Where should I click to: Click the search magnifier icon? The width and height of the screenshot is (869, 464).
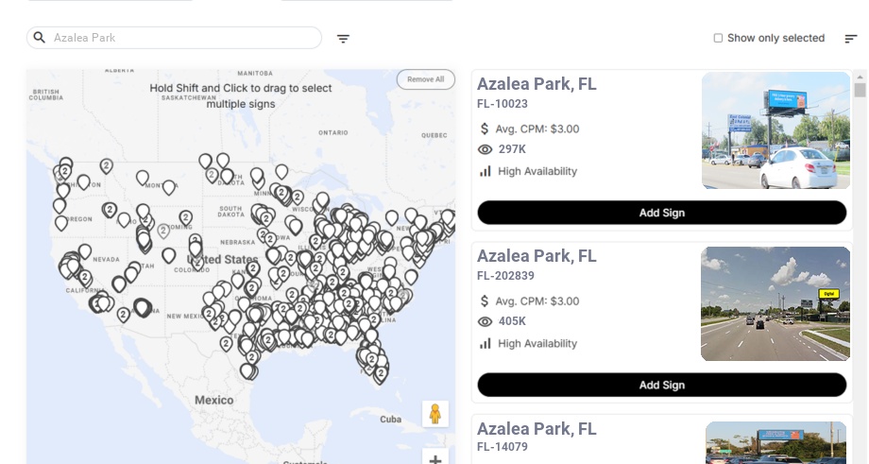tap(40, 38)
